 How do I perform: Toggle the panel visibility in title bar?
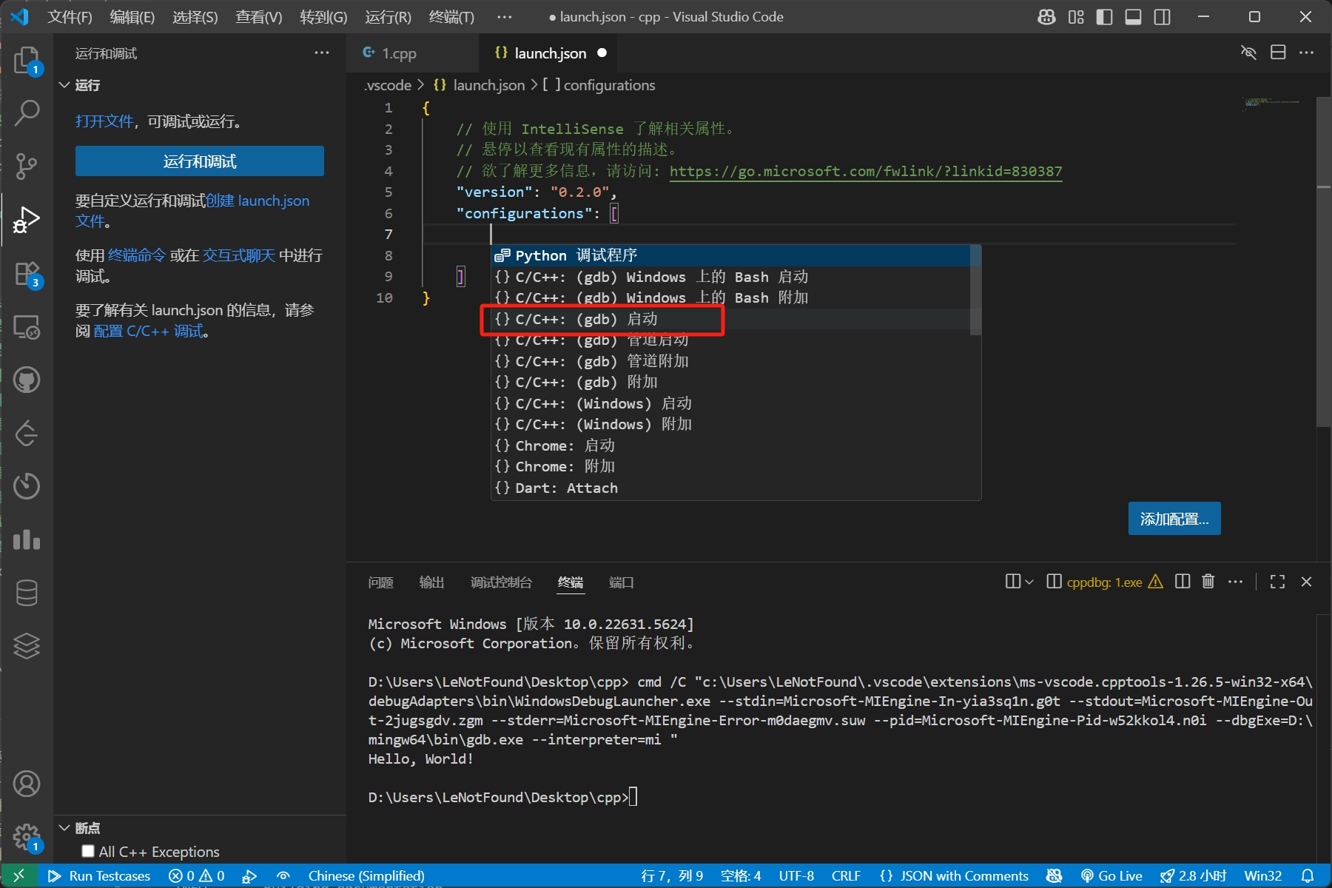tap(1133, 17)
